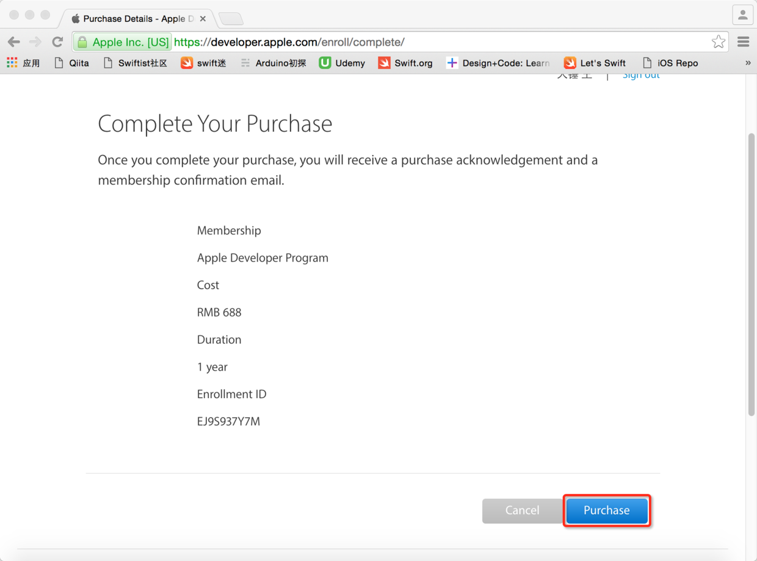This screenshot has height=561, width=757.
Task: Click the Membership label
Action: tap(229, 230)
